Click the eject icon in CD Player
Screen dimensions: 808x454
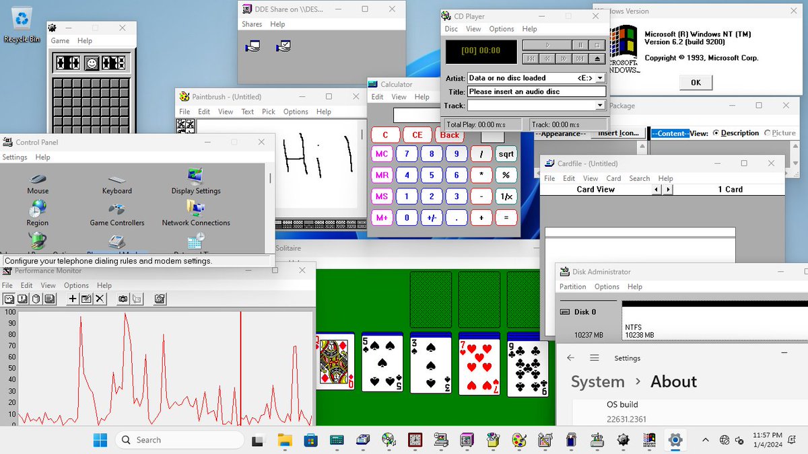point(597,59)
